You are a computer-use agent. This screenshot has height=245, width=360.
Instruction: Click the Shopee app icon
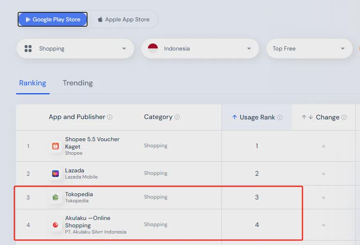pos(55,146)
